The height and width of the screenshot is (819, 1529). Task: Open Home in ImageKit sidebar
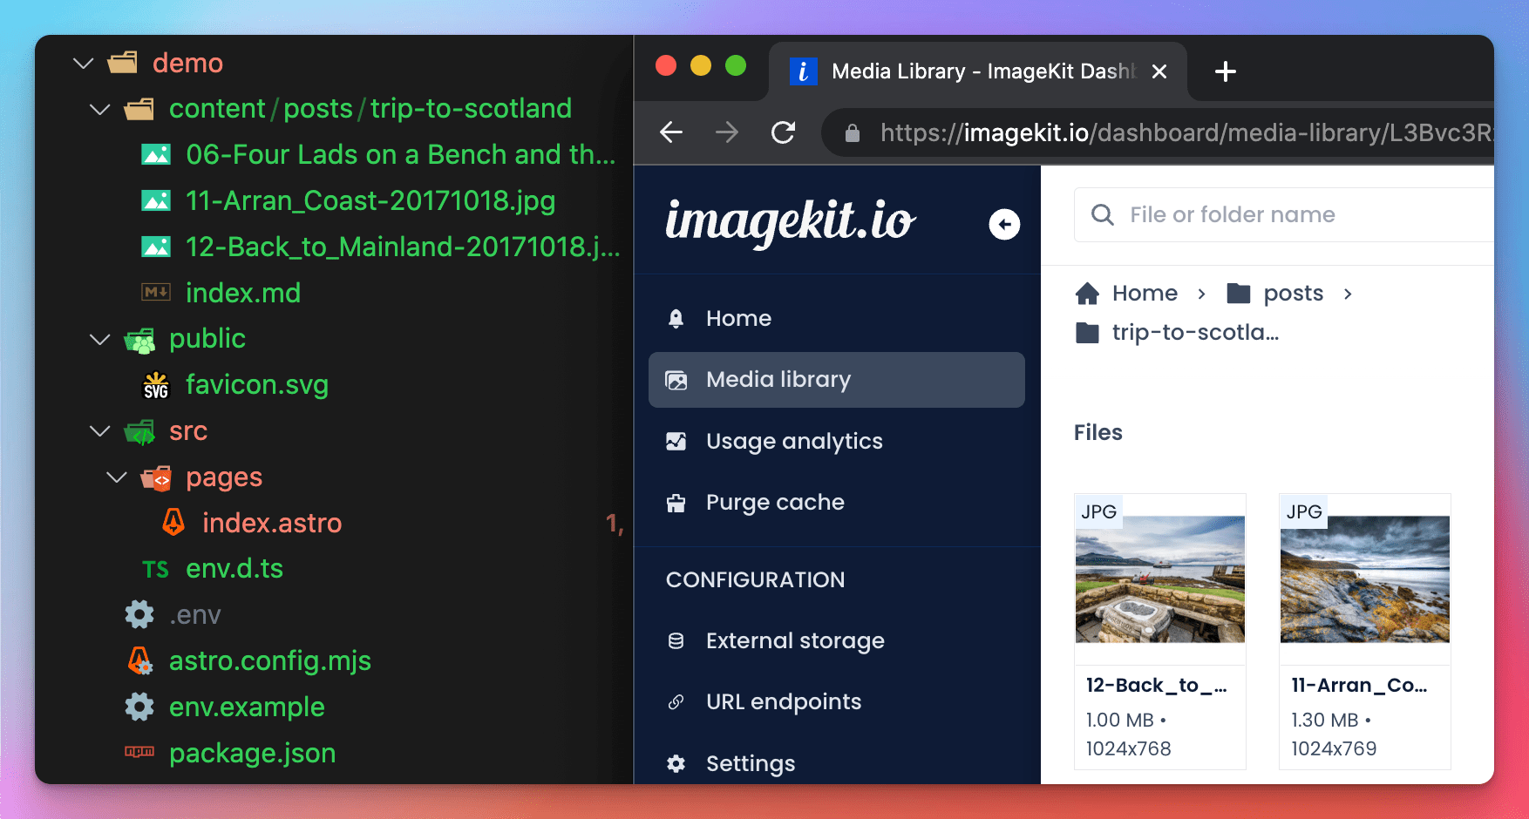[x=837, y=319]
